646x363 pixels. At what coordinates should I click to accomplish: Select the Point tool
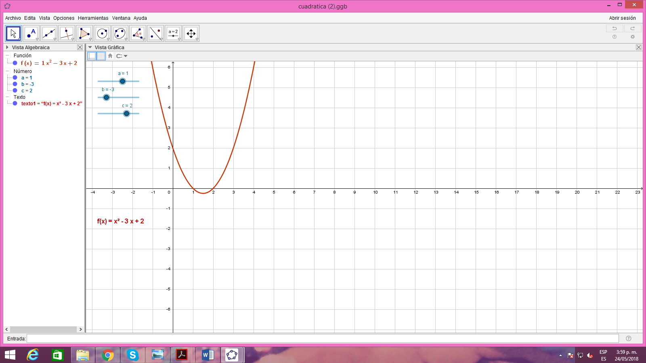point(31,33)
